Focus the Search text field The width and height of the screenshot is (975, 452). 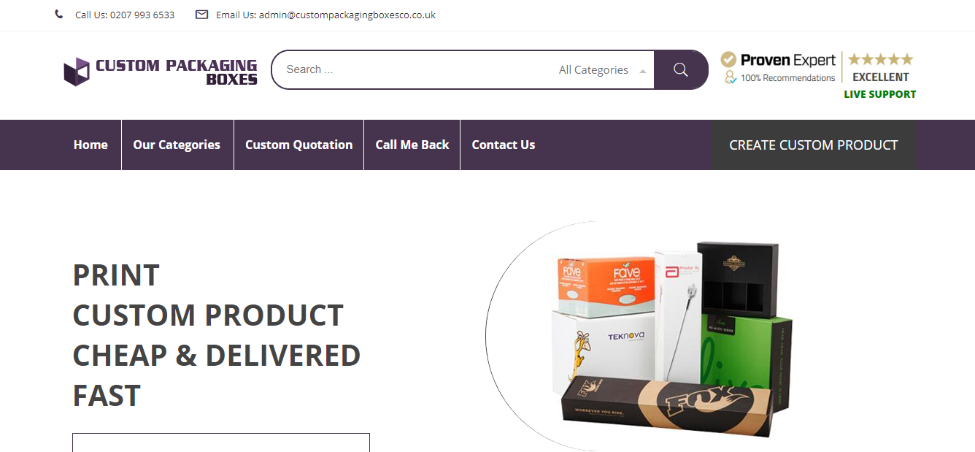click(412, 69)
